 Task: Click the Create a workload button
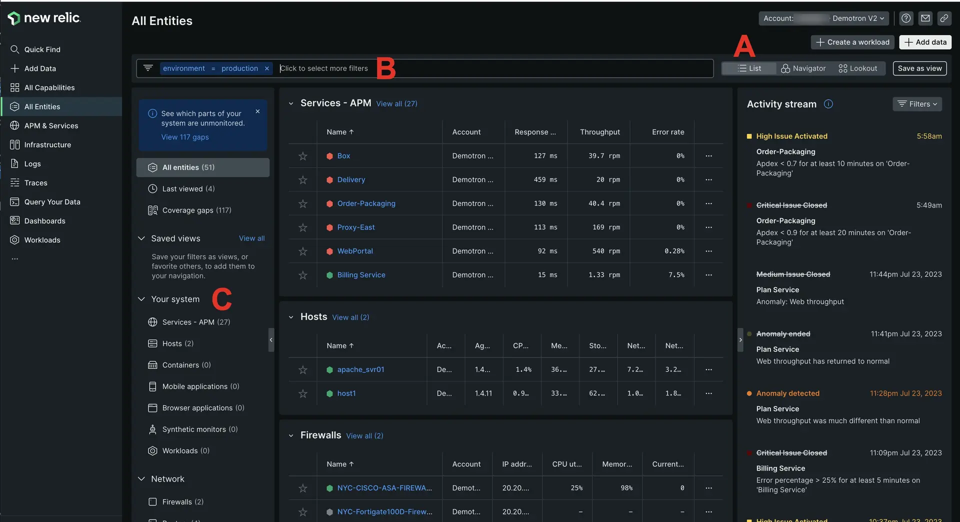(x=852, y=42)
